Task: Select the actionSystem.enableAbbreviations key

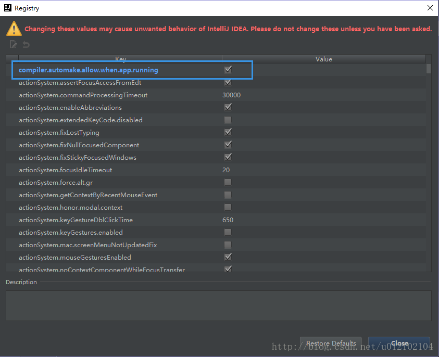Action: [70, 108]
